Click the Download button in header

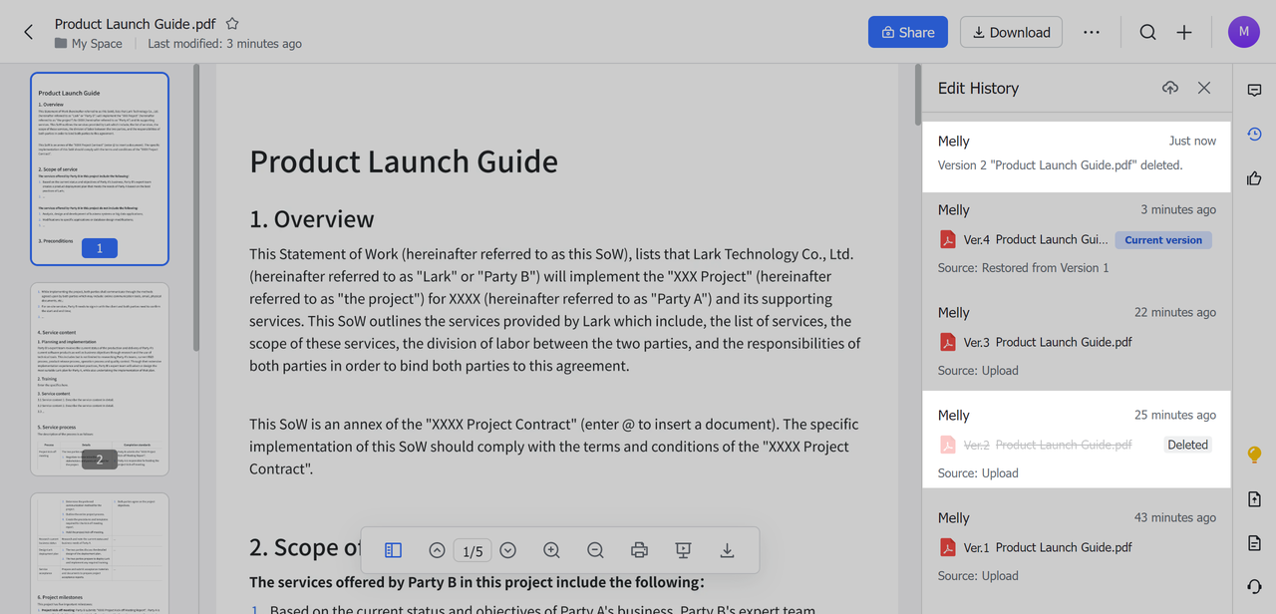click(1010, 32)
